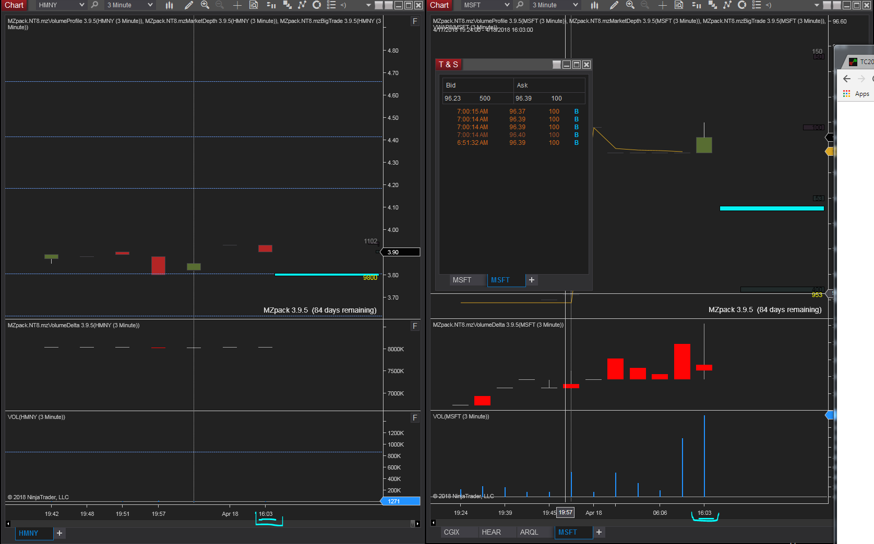
Task: Open Strategies dialog in MSFT chart
Action: (x=742, y=5)
